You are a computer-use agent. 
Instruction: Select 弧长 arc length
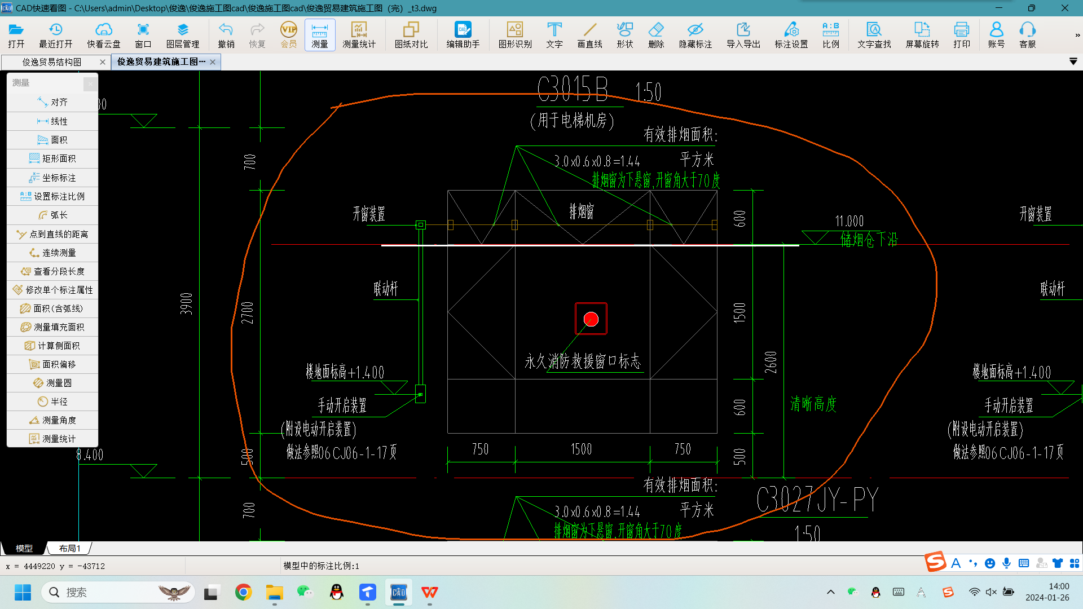[x=52, y=215]
